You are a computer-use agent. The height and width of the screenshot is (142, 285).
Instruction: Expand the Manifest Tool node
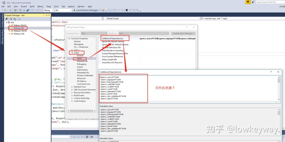72,87
